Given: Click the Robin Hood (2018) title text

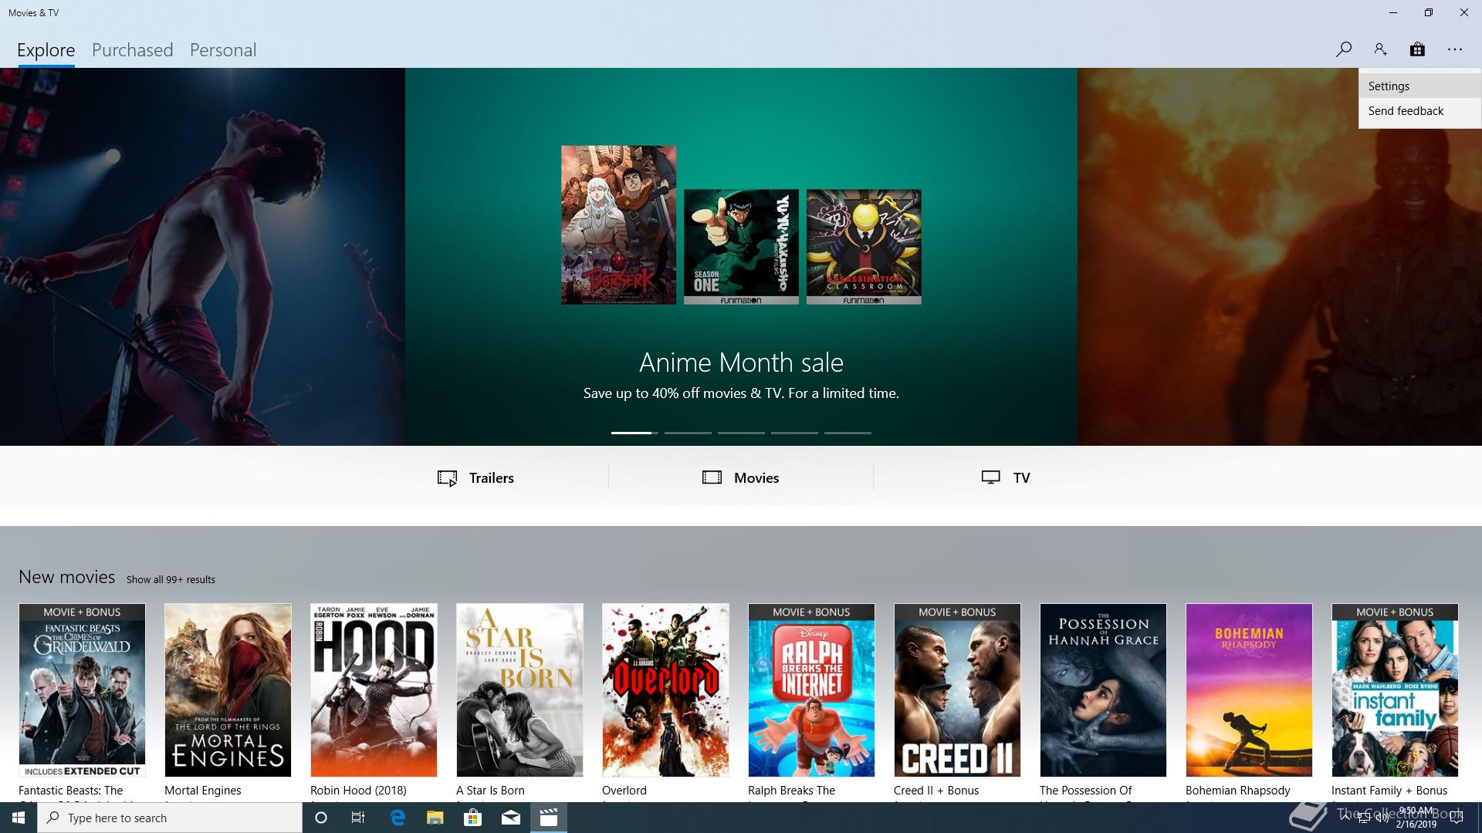Looking at the screenshot, I should click(358, 791).
